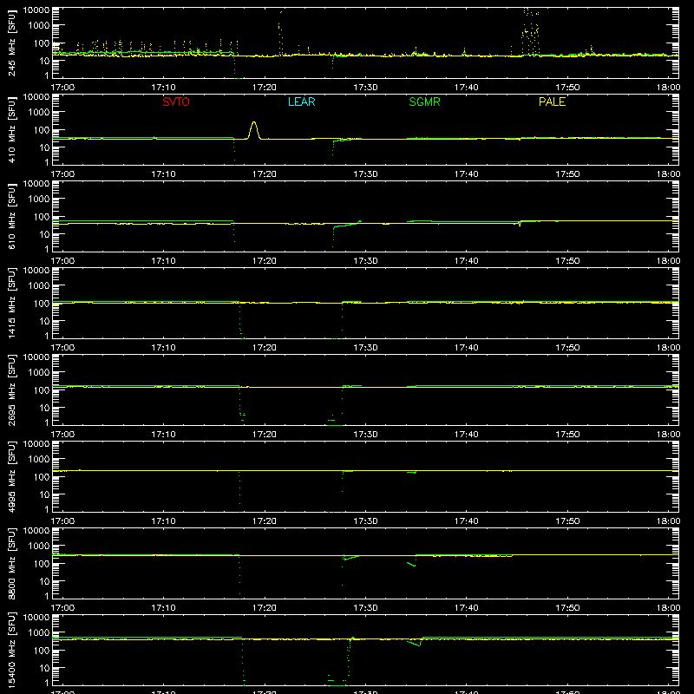
Task: Click the 10 tick label on the 1415 MHz axis
Action: pyautogui.click(x=45, y=321)
